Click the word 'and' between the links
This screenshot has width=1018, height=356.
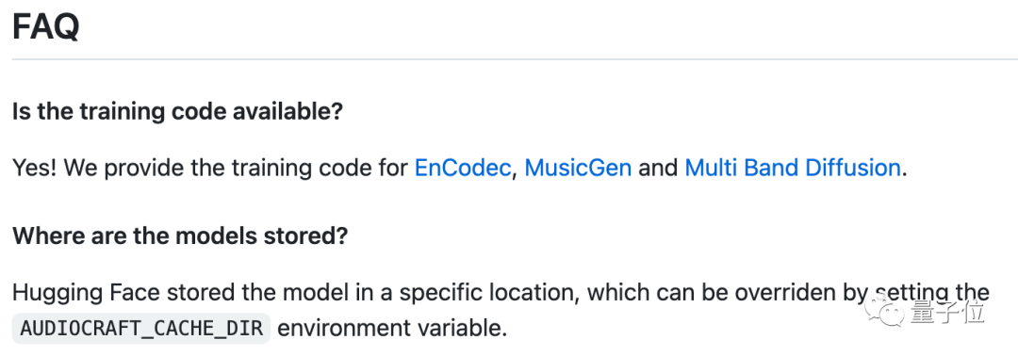coord(658,168)
